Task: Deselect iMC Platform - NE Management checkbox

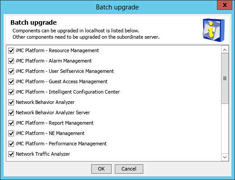Action: pyautogui.click(x=11, y=133)
